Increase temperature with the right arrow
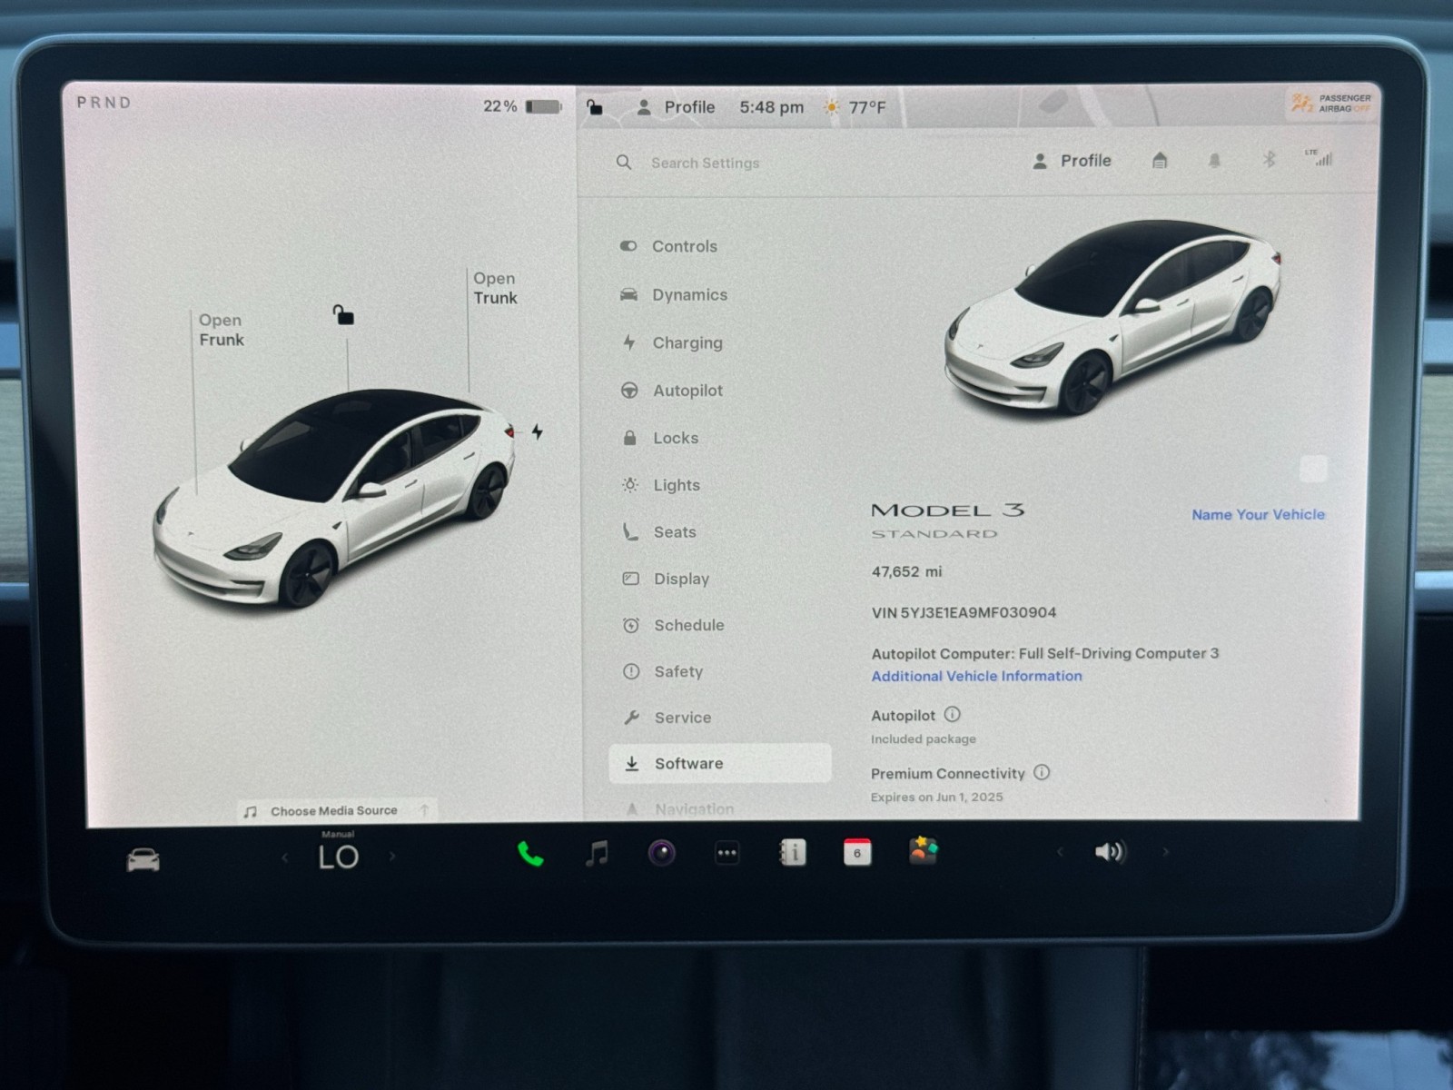 pos(392,856)
